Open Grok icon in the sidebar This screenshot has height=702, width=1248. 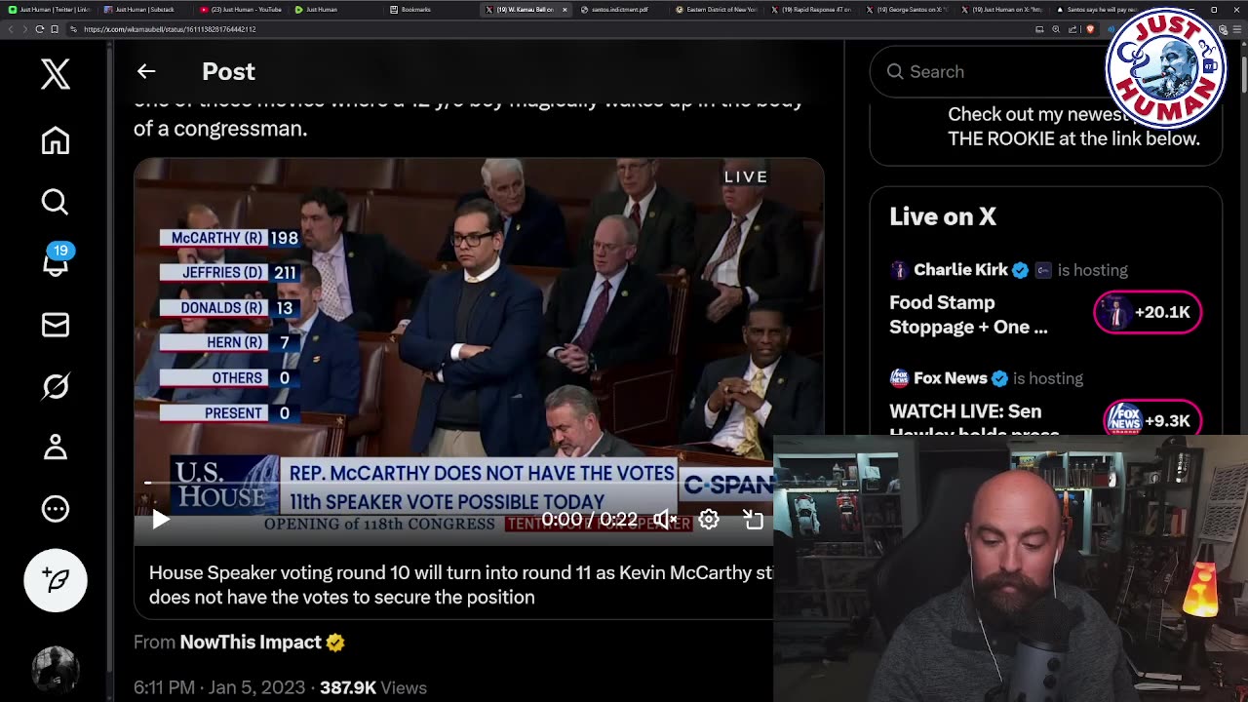click(x=56, y=386)
